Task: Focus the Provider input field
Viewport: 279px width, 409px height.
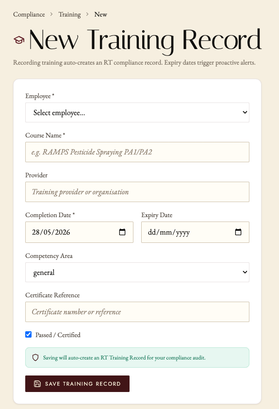Action: tap(137, 192)
